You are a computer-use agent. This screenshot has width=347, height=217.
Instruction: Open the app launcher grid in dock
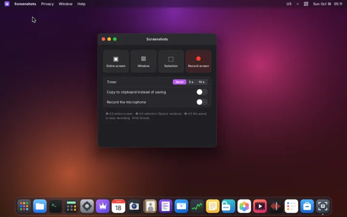(24, 206)
